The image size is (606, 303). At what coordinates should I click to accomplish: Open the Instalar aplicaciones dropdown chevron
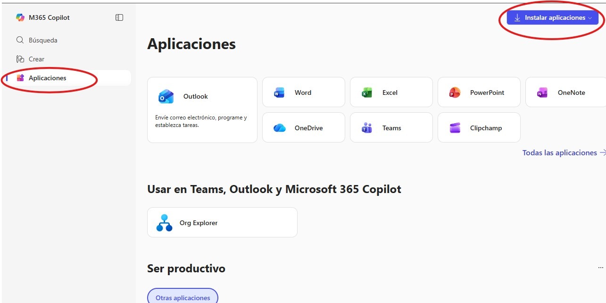589,17
